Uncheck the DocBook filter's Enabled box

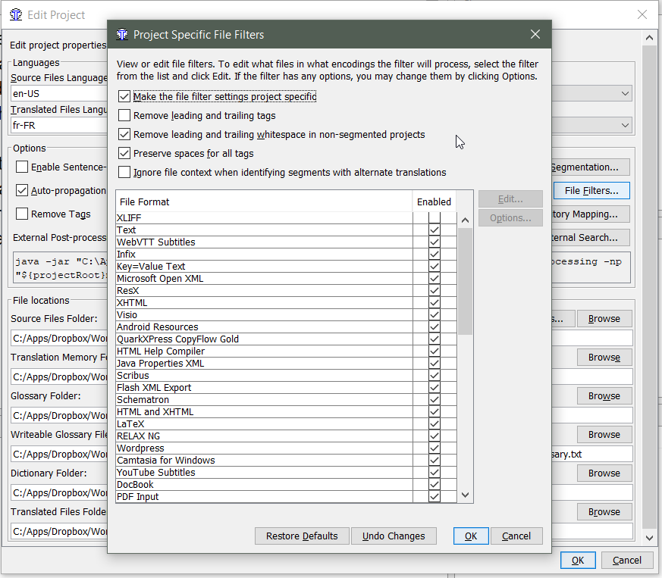tap(434, 484)
